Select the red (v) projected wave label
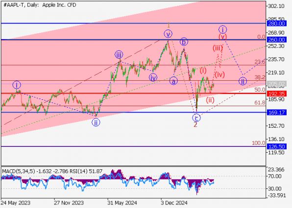The width and height of the screenshot is (292, 208). 222,37
